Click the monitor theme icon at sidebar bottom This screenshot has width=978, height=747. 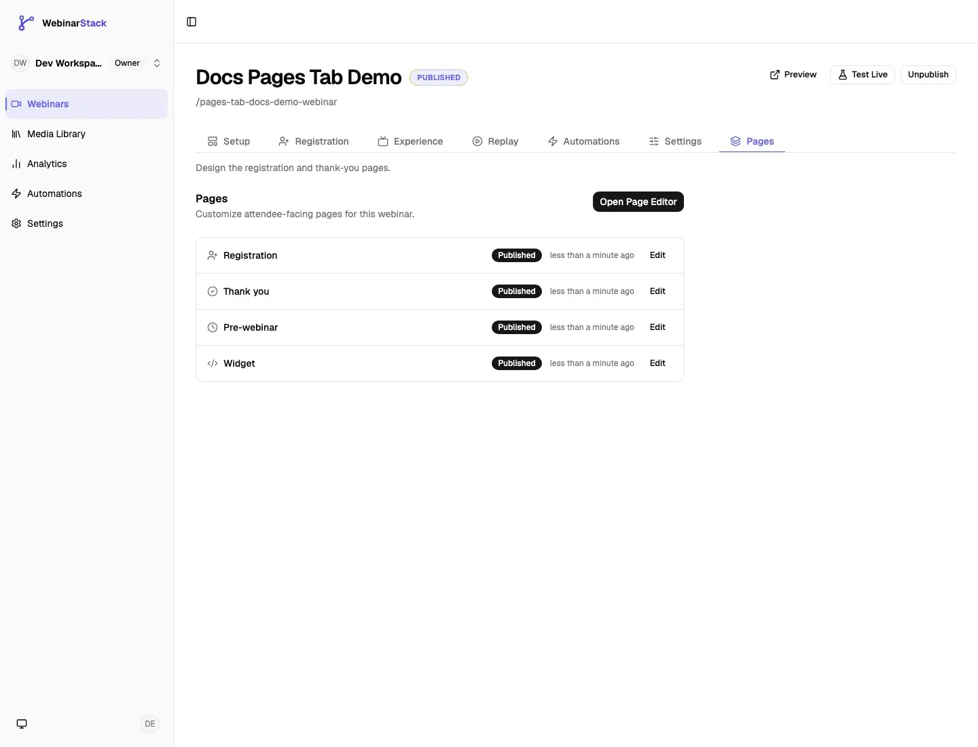pyautogui.click(x=22, y=724)
